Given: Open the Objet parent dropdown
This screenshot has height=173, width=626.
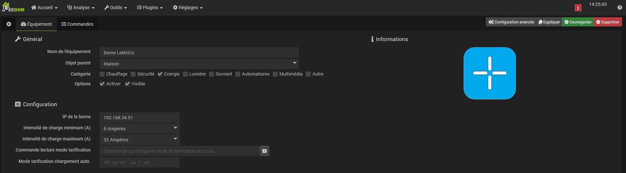Looking at the screenshot, I should (x=199, y=64).
